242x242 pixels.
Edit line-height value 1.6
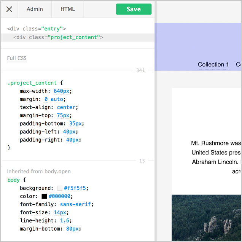pyautogui.click(x=65, y=221)
